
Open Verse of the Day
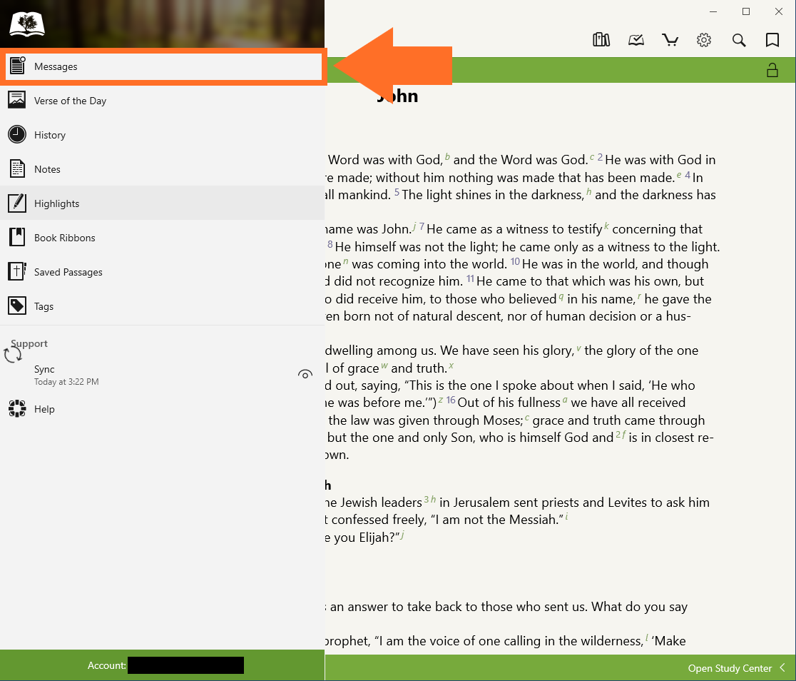coord(163,101)
